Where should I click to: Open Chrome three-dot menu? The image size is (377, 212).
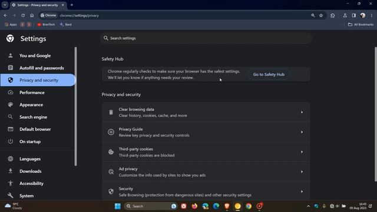coord(372,15)
